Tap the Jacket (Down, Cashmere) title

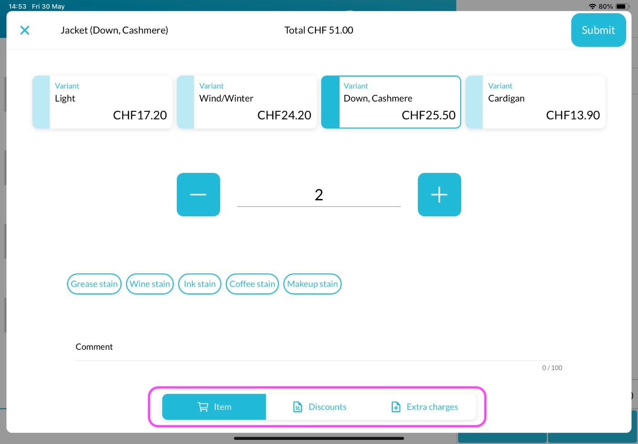pyautogui.click(x=114, y=30)
